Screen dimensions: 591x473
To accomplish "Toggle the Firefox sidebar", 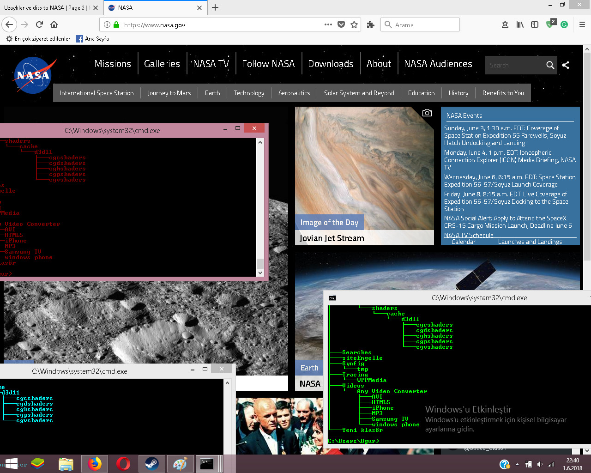I will click(x=535, y=24).
